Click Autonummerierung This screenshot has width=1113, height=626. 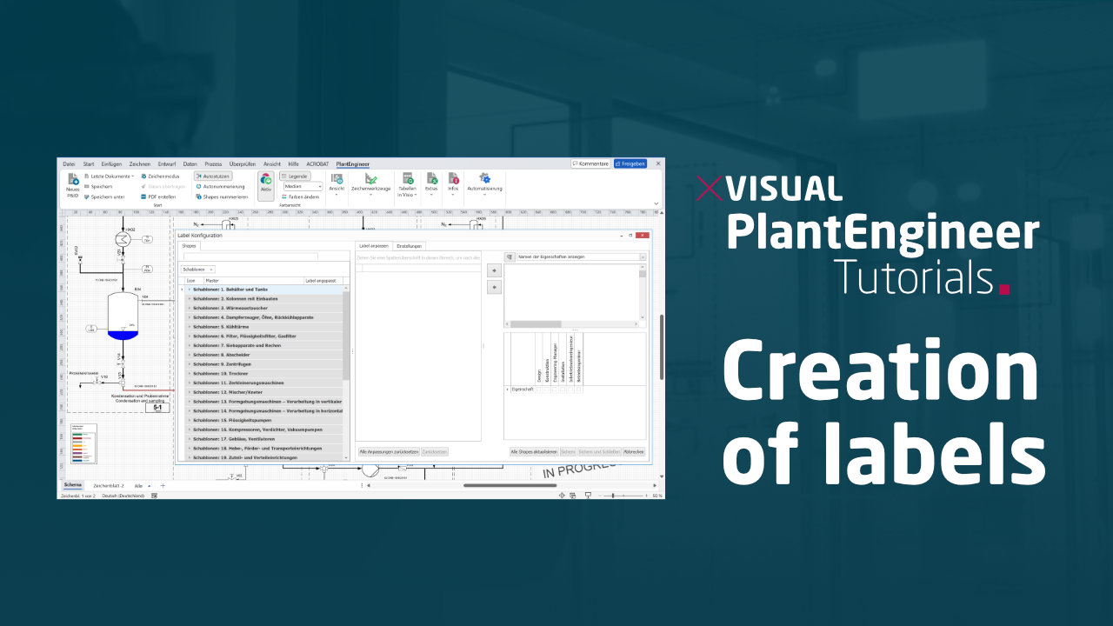220,186
